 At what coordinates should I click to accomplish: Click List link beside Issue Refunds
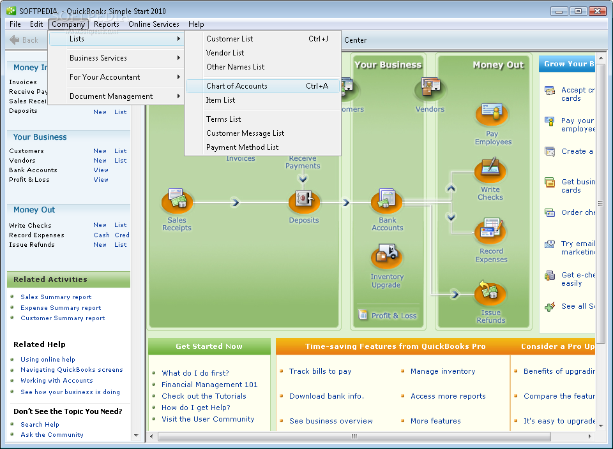tap(121, 245)
